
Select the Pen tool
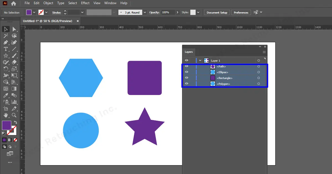(6, 43)
